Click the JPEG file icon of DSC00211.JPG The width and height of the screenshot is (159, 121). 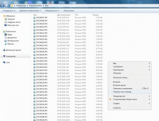pos(35,27)
